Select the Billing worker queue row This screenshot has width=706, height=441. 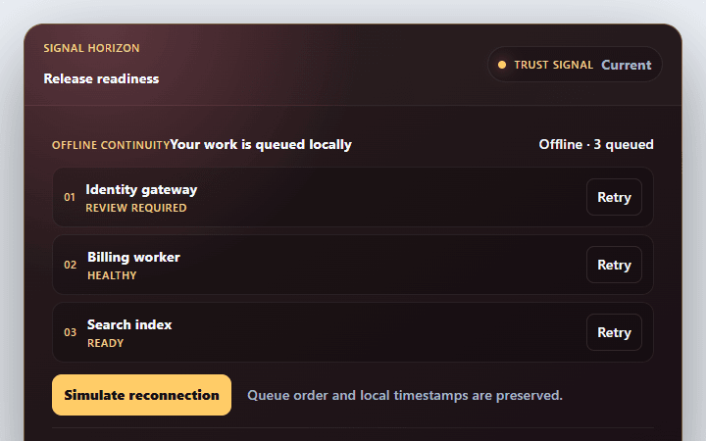pos(353,265)
